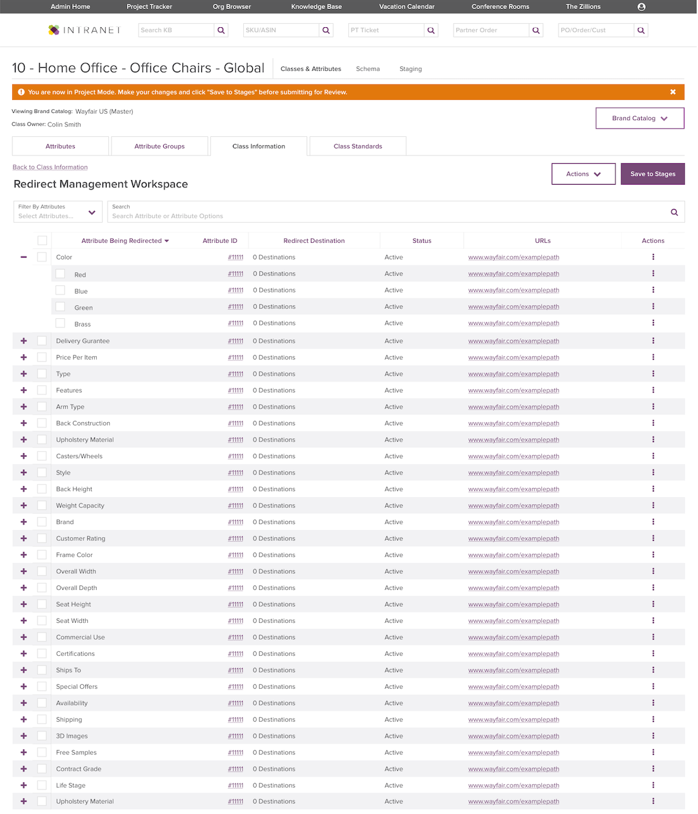Check the Red color option checkbox
Image resolution: width=698 pixels, height=814 pixels.
point(60,274)
